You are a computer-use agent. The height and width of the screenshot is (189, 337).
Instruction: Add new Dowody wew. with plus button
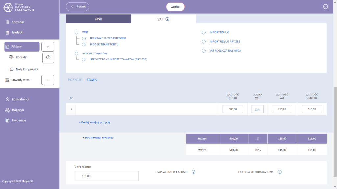click(48, 80)
